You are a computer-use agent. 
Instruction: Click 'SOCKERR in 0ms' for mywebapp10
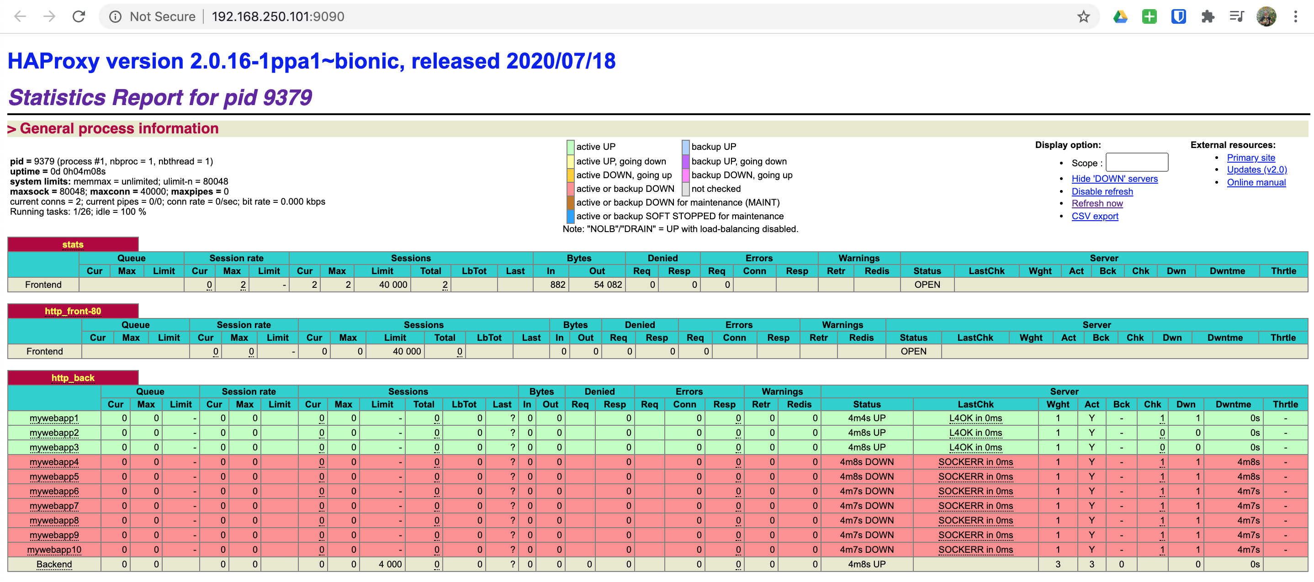(975, 550)
